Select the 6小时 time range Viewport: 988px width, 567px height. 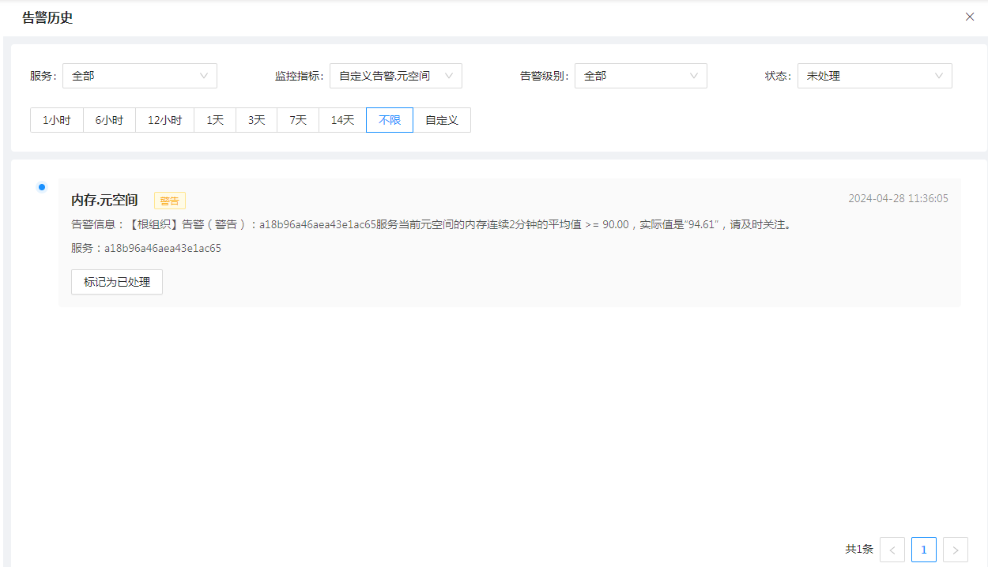pyautogui.click(x=109, y=120)
